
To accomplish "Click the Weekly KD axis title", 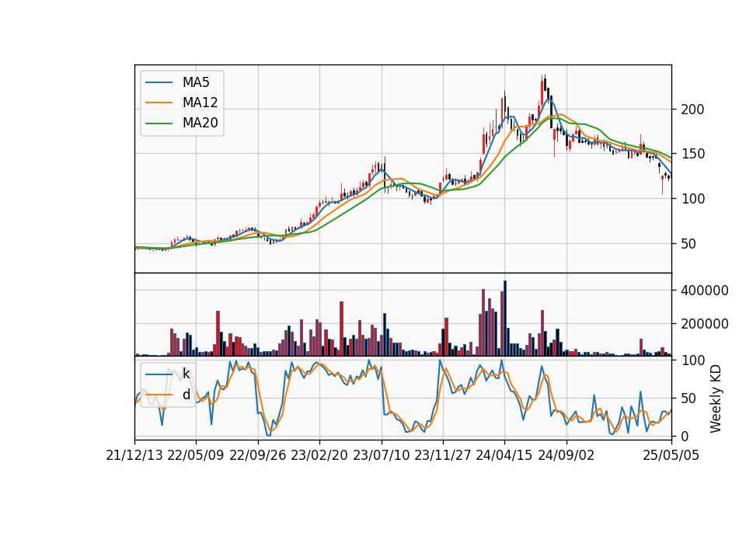I will (716, 399).
